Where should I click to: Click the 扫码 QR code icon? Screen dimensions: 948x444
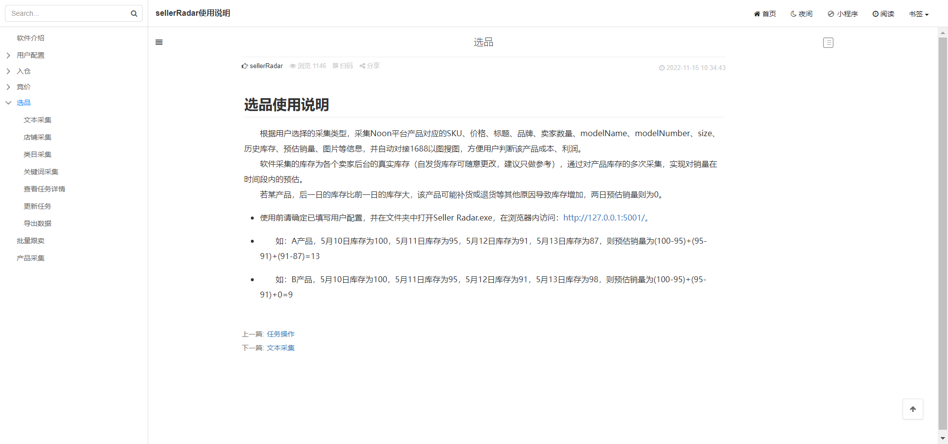pyautogui.click(x=335, y=66)
